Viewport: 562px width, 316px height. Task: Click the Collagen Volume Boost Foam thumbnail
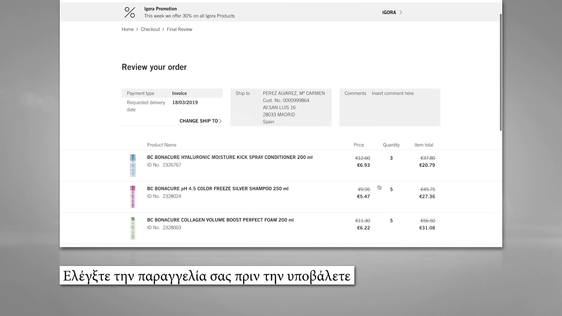(133, 228)
